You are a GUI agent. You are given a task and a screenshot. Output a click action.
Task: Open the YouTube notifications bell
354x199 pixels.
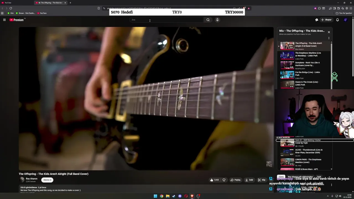pos(337,20)
